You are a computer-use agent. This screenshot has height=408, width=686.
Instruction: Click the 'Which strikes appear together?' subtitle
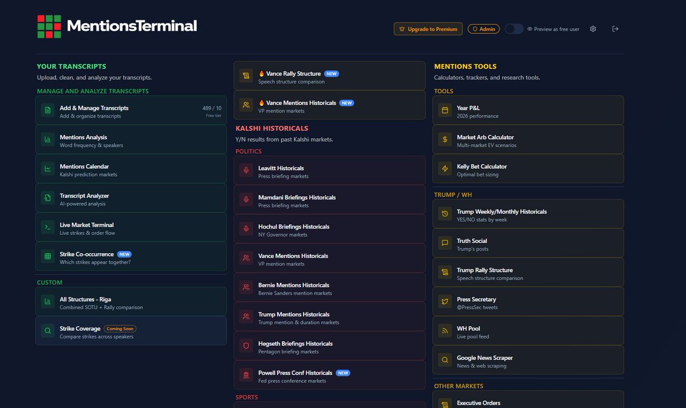tap(95, 262)
